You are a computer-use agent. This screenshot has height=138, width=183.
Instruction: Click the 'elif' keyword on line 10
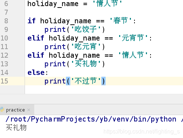pyautogui.click(x=36, y=38)
